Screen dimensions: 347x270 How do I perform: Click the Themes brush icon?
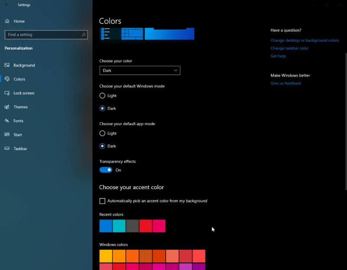click(7, 107)
